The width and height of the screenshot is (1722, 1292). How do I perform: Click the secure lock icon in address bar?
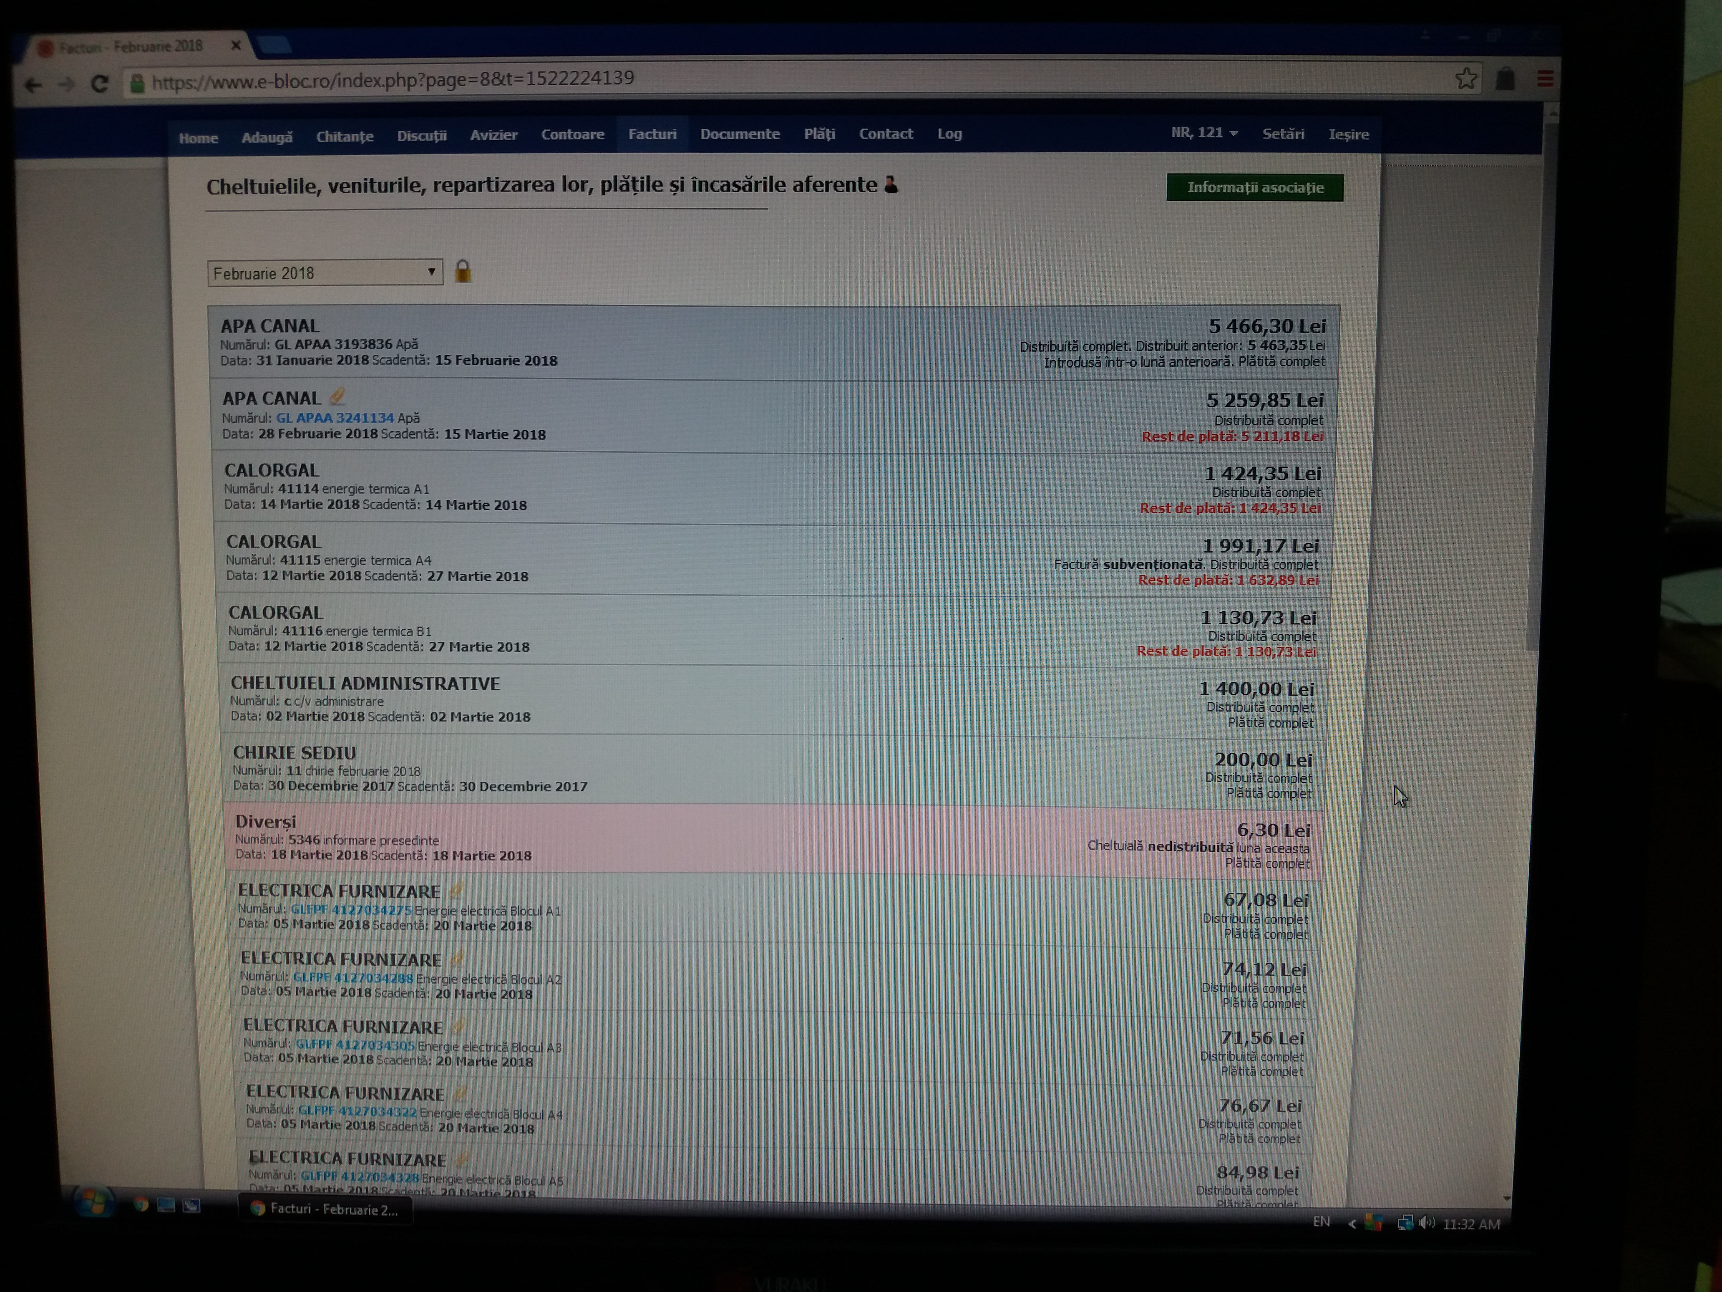tap(137, 83)
